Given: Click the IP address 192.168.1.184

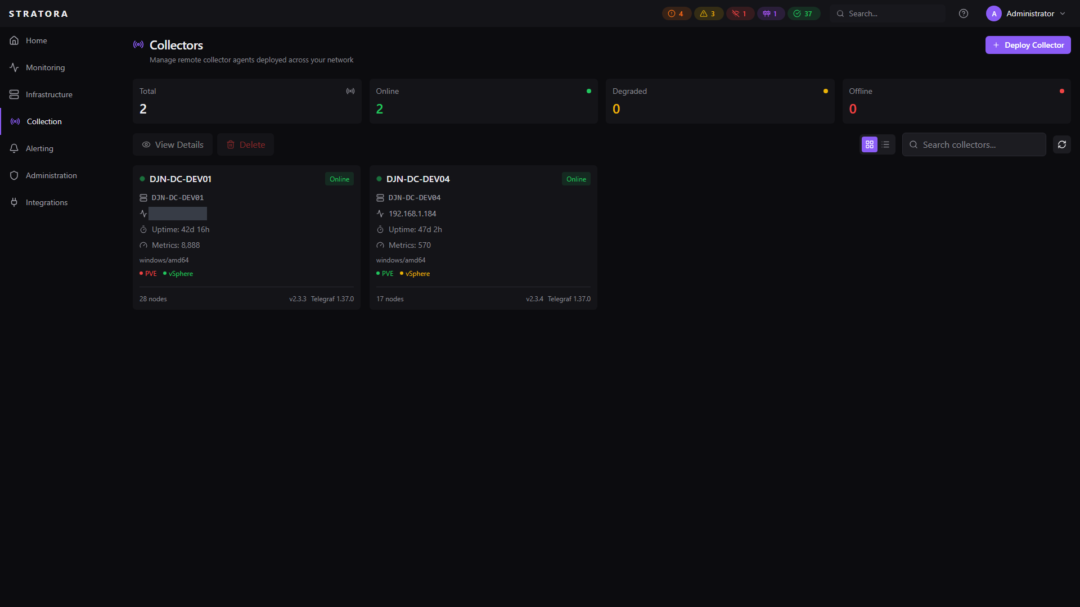Looking at the screenshot, I should pos(412,214).
